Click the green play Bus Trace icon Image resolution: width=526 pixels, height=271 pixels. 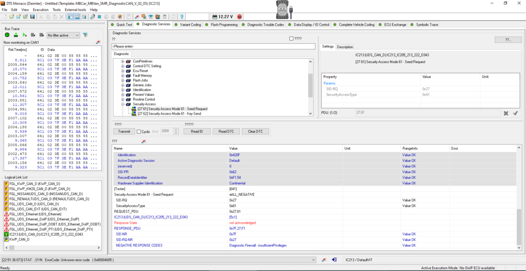tap(24, 35)
